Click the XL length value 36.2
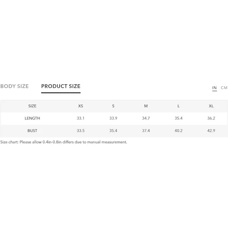The height and width of the screenshot is (228, 228). tap(211, 118)
